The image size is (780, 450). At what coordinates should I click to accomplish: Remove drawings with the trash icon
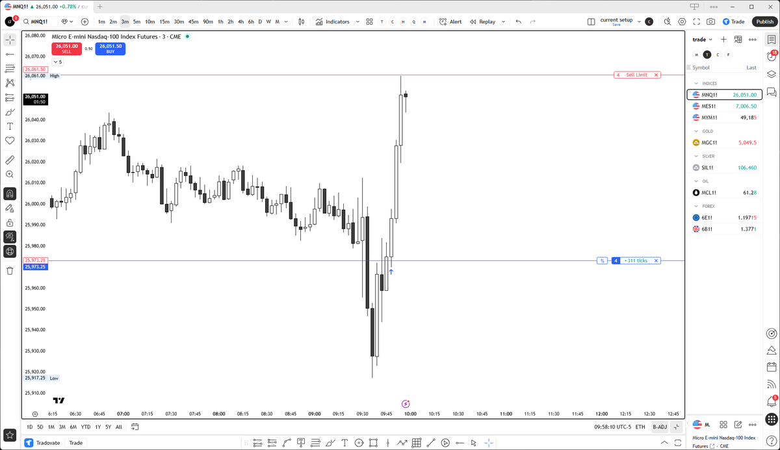pyautogui.click(x=10, y=271)
